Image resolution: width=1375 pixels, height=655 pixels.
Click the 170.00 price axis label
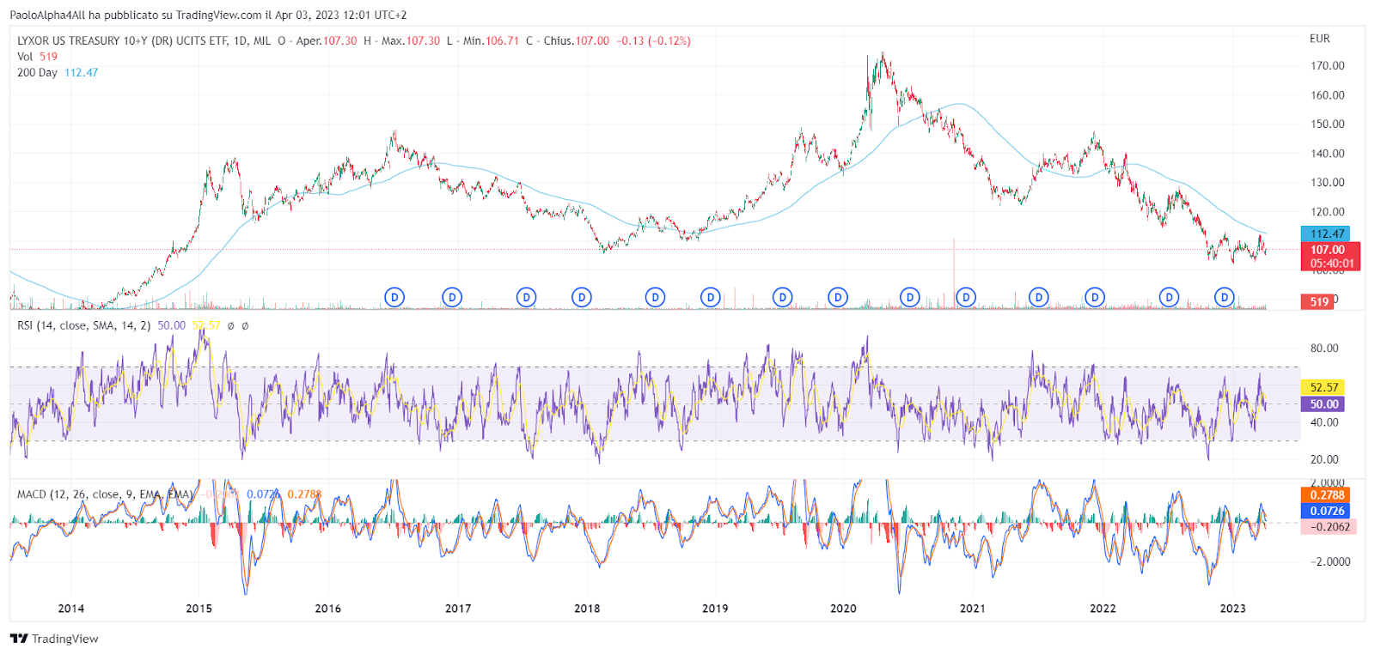pos(1328,66)
